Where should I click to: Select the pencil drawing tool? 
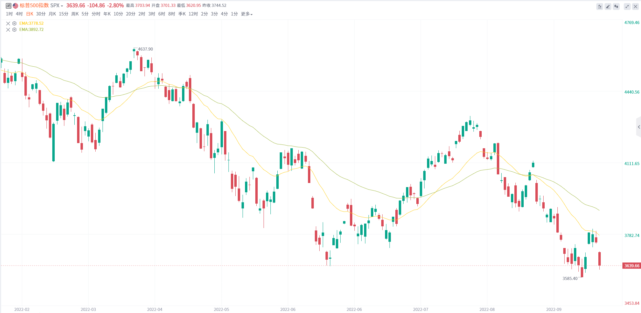tap(608, 6)
